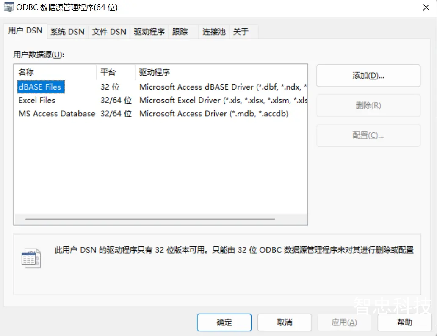Viewport: 437px width, 336px height.
Task: Click the 32/64 位 cell for Excel Files
Action: click(116, 100)
